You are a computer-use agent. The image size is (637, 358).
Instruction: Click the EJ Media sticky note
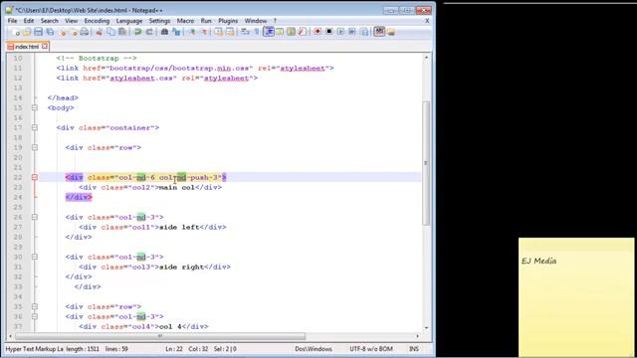(x=576, y=297)
